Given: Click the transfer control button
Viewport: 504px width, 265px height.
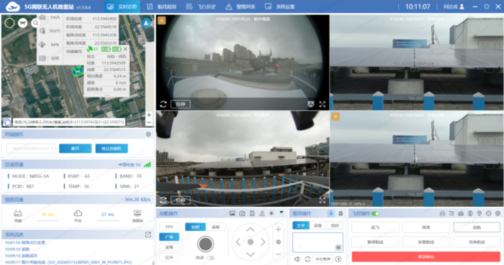Looking at the screenshot, I should tap(112, 149).
